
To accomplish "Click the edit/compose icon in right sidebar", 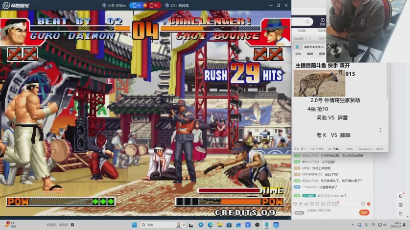I will click(x=401, y=214).
